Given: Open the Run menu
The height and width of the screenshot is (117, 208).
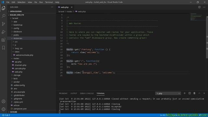Looking at the screenshot, I should click(41, 2).
